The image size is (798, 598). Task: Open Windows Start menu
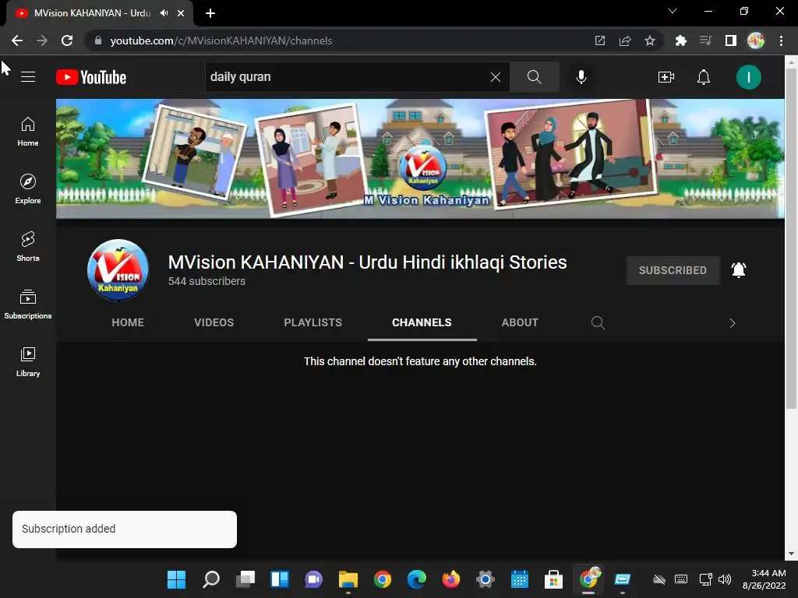point(177,579)
